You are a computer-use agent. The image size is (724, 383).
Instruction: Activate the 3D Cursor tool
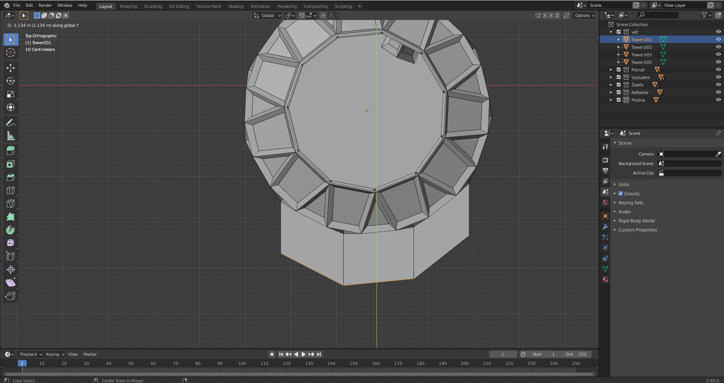11,53
